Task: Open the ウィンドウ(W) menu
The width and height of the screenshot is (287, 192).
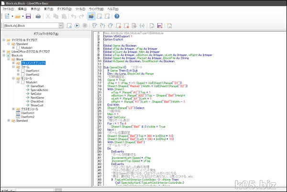Action: point(96,9)
